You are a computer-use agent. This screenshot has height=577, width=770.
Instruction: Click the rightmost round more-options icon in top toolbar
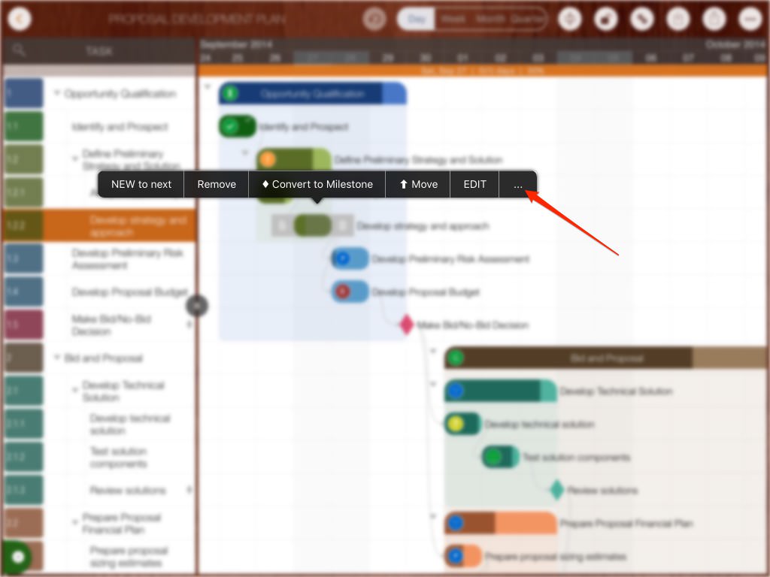(749, 19)
